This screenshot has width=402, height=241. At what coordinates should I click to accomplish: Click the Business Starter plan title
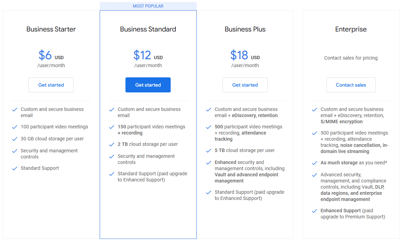click(x=51, y=29)
